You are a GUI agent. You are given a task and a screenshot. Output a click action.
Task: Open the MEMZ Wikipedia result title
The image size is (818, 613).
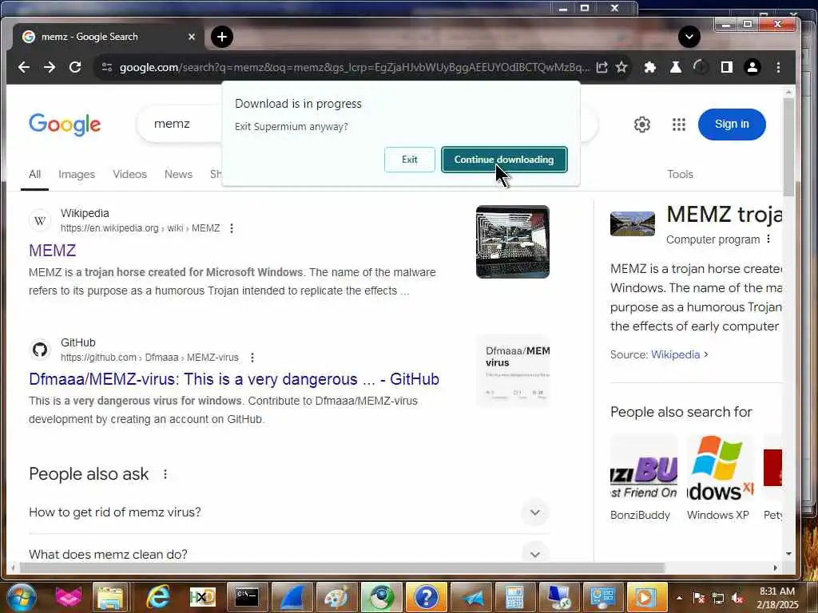point(52,250)
